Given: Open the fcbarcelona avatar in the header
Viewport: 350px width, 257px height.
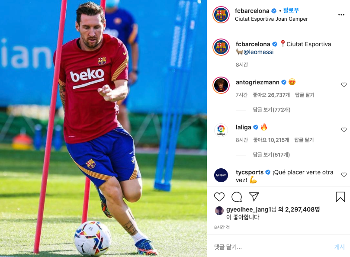Looking at the screenshot, I should tap(221, 15).
